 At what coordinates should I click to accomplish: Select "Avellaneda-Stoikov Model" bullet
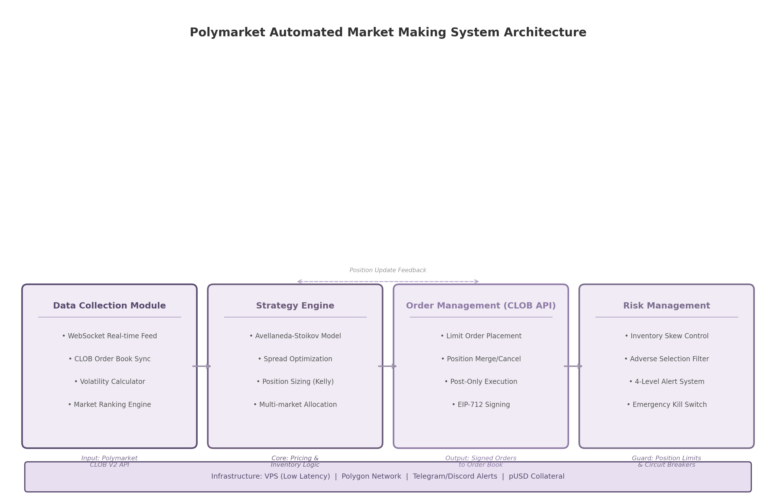point(295,336)
